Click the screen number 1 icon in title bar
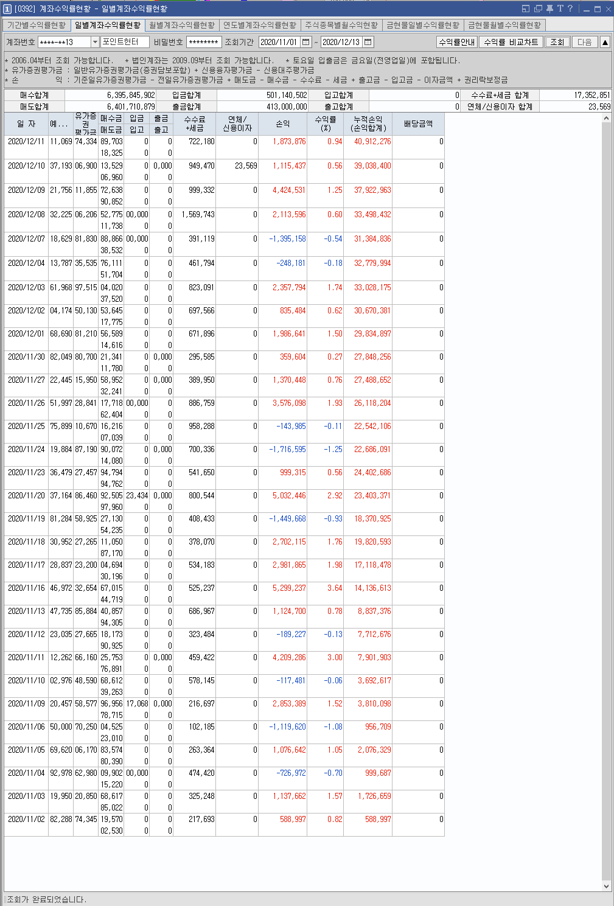This screenshot has height=906, width=614. [x=7, y=9]
